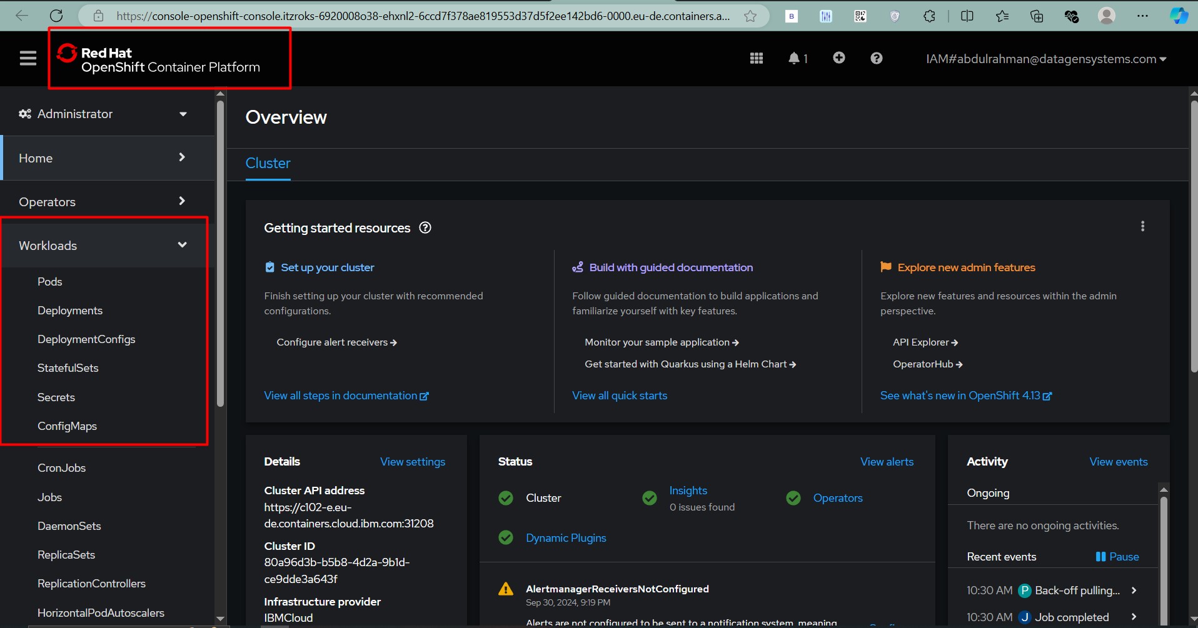This screenshot has height=628, width=1198.
Task: Click View alerts in Status card
Action: click(887, 462)
